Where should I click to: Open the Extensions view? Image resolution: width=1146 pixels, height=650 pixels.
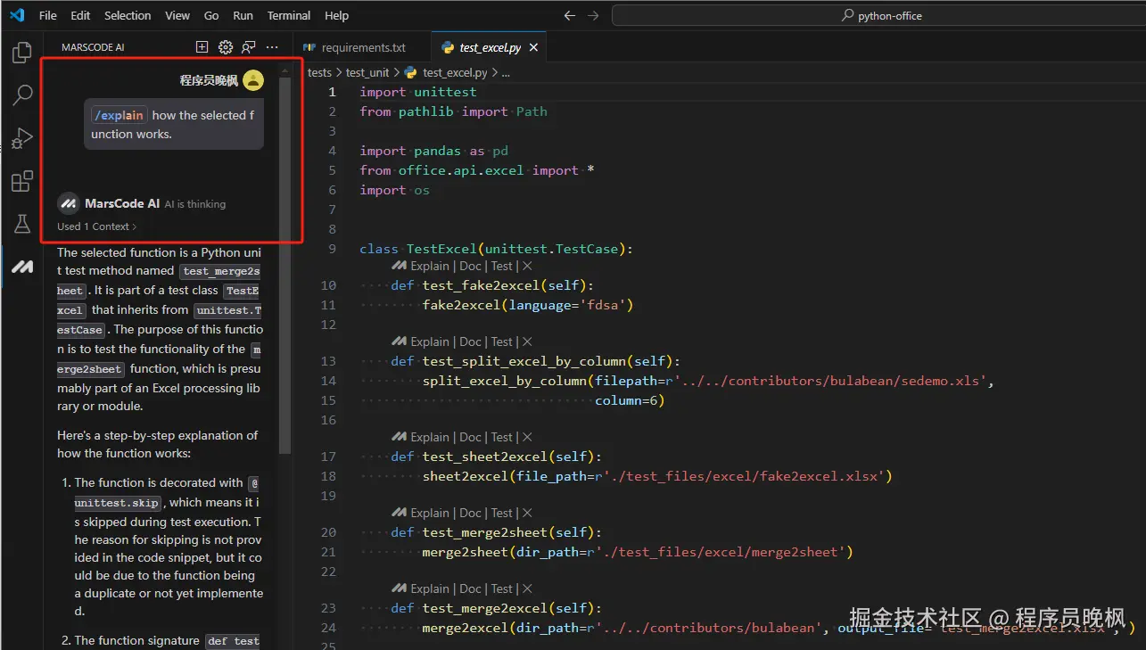[22, 182]
